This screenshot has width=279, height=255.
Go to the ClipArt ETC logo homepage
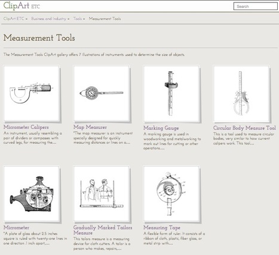[x=22, y=5]
